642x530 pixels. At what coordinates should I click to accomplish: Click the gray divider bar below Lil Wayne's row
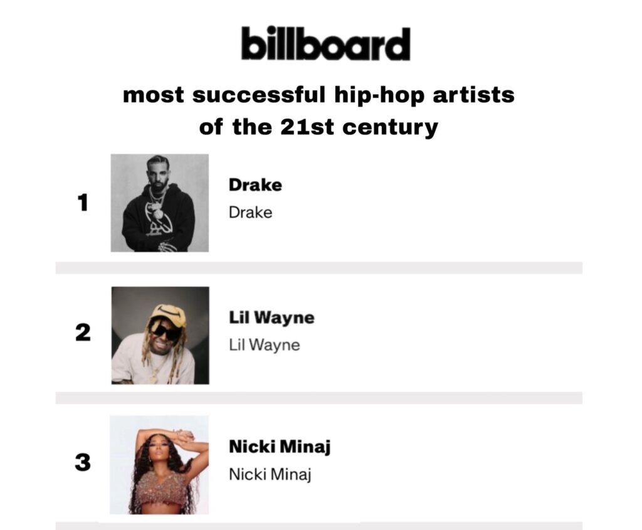[x=318, y=398]
